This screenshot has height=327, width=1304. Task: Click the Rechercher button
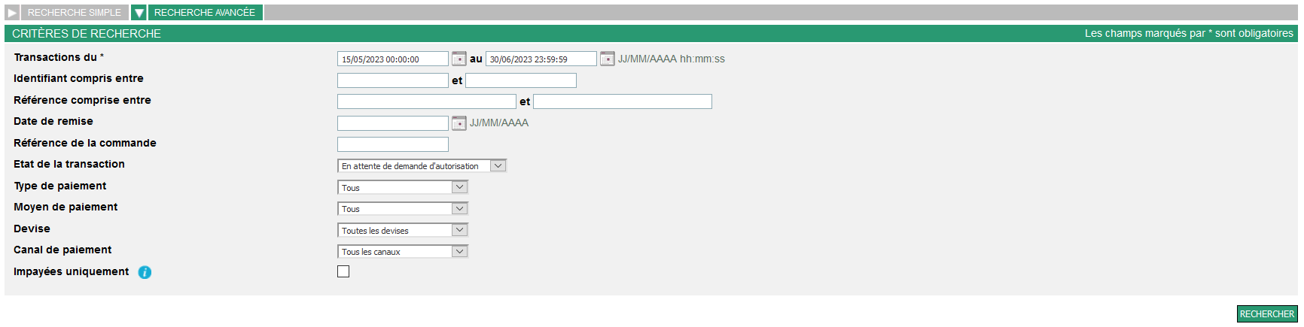click(1267, 313)
